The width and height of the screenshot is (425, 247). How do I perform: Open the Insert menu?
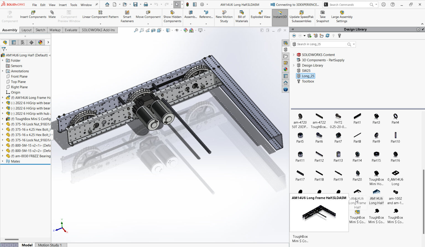[63, 4]
